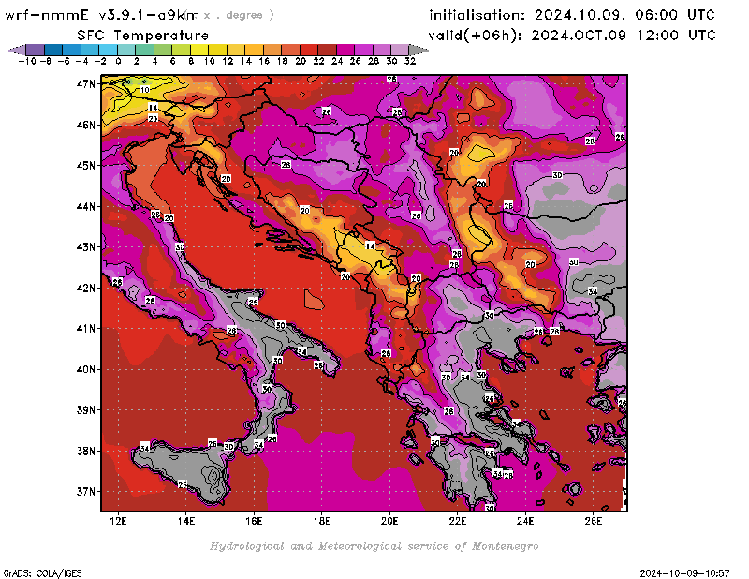
Task: Click the '24E' longitude axis label
Action: coord(525,521)
